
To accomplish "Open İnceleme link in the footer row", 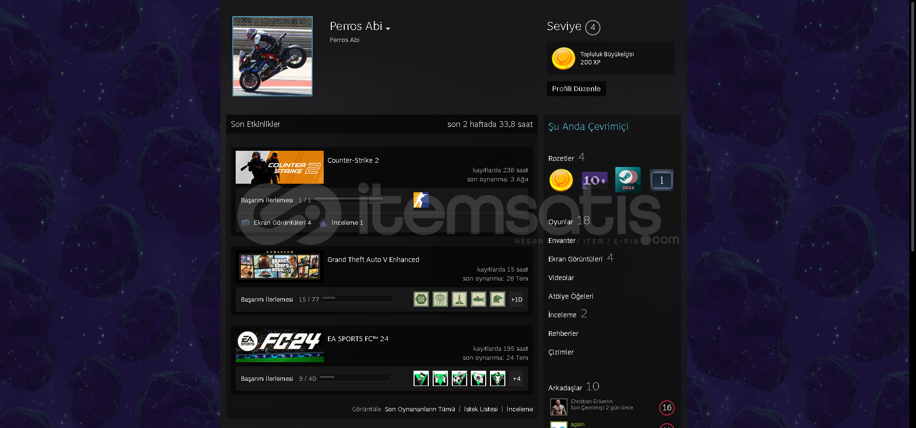I will pos(520,409).
